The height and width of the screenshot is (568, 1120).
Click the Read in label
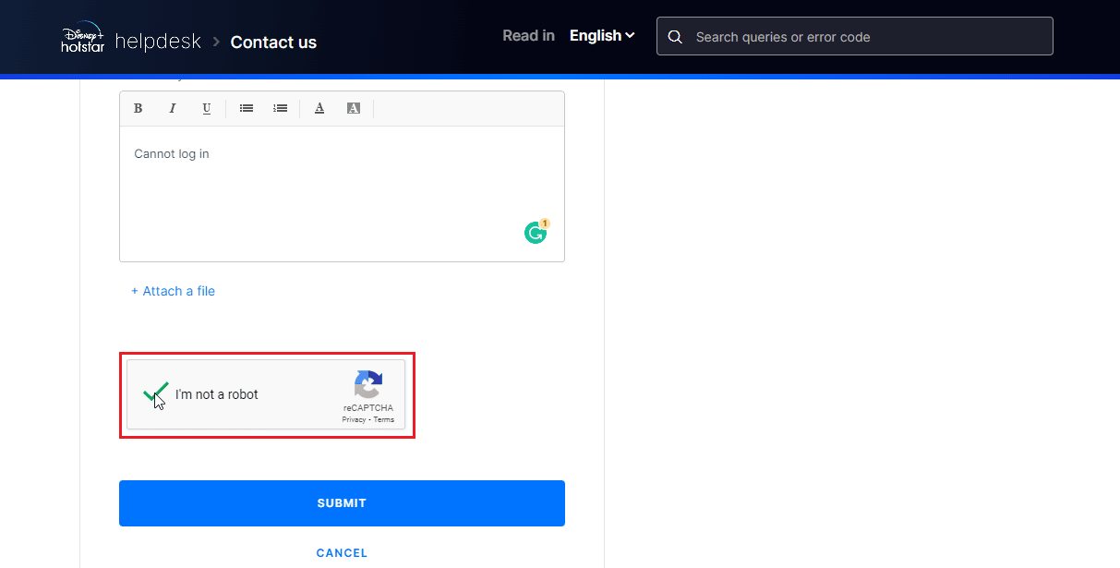click(x=528, y=36)
